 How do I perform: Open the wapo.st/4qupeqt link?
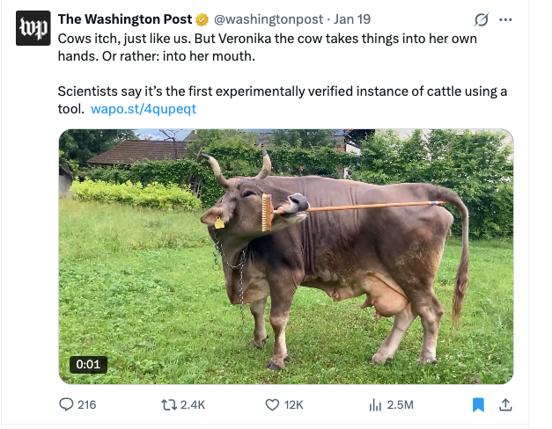144,109
